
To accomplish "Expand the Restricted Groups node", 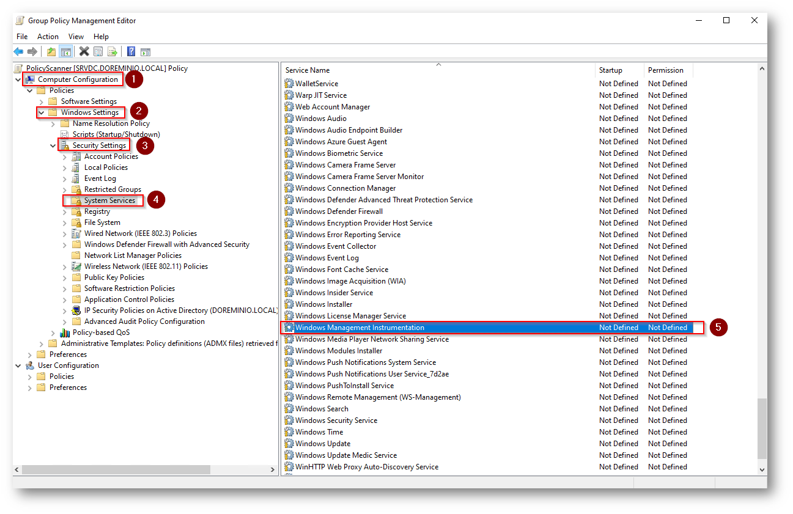I will (x=64, y=189).
